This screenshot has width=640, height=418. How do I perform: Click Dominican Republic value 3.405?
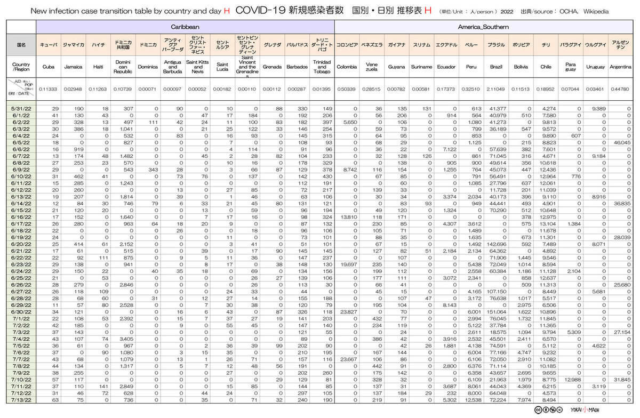[126, 339]
